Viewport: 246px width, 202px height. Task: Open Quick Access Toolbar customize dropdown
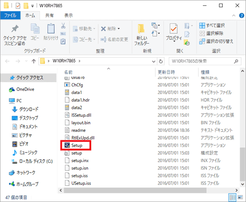tap(32, 6)
